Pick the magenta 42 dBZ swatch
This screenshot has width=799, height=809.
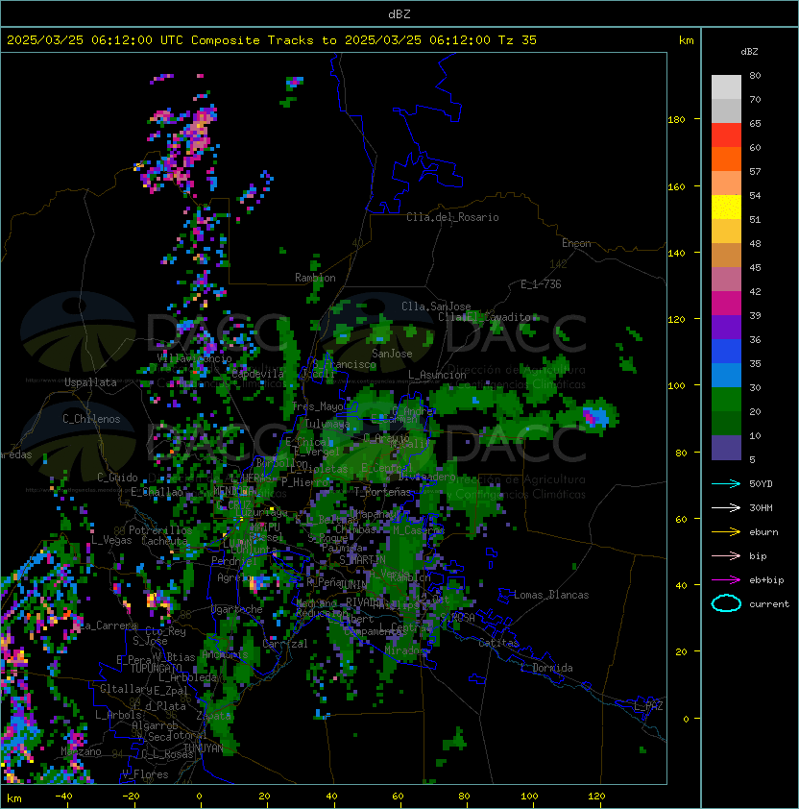click(726, 304)
